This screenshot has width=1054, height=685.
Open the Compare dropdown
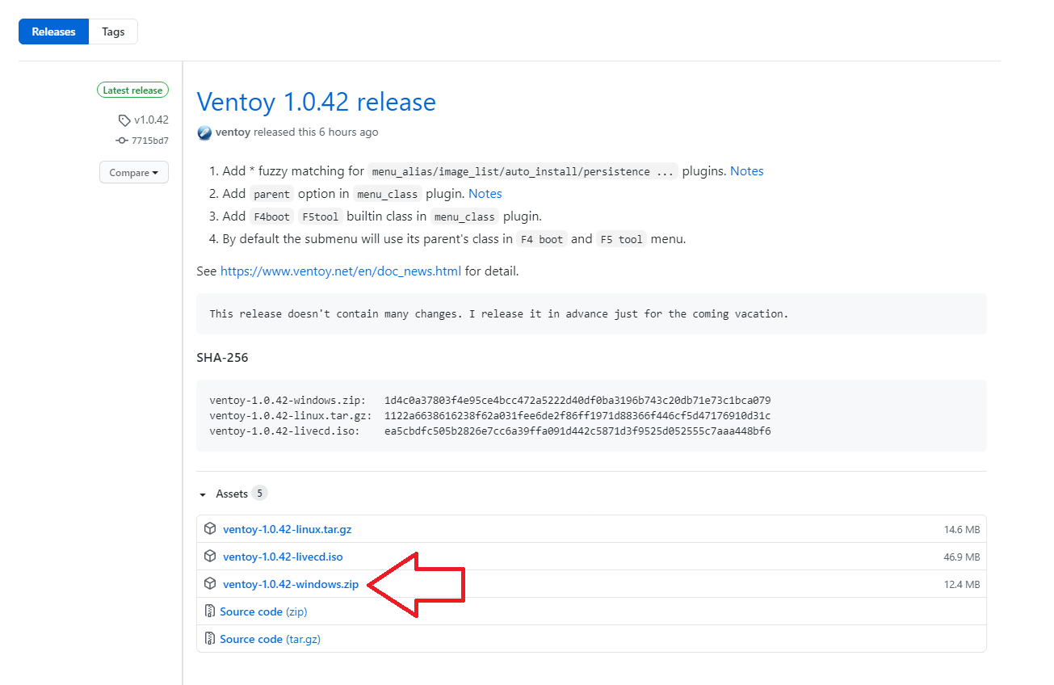point(134,173)
